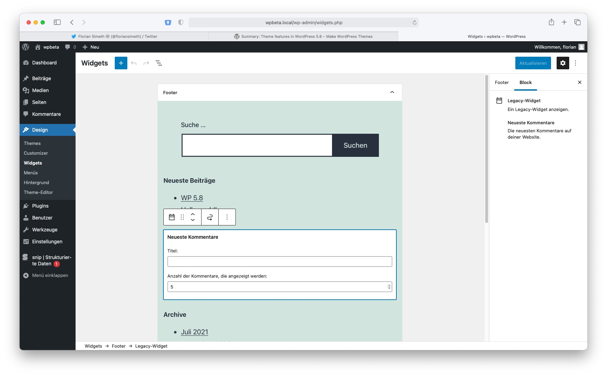The image size is (607, 376).
Task: Open block toolbar more options menu
Action: 227,217
